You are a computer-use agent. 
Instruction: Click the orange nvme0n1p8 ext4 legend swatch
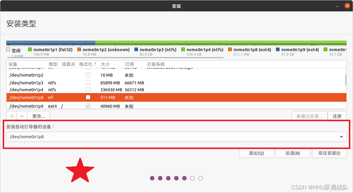pyautogui.click(x=230, y=50)
